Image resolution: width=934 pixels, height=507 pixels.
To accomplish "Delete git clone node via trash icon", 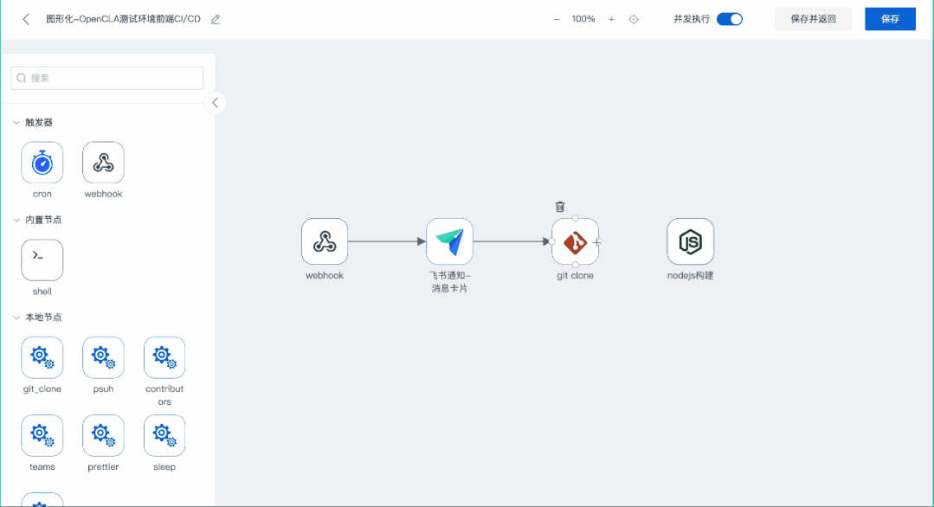I will [x=560, y=207].
